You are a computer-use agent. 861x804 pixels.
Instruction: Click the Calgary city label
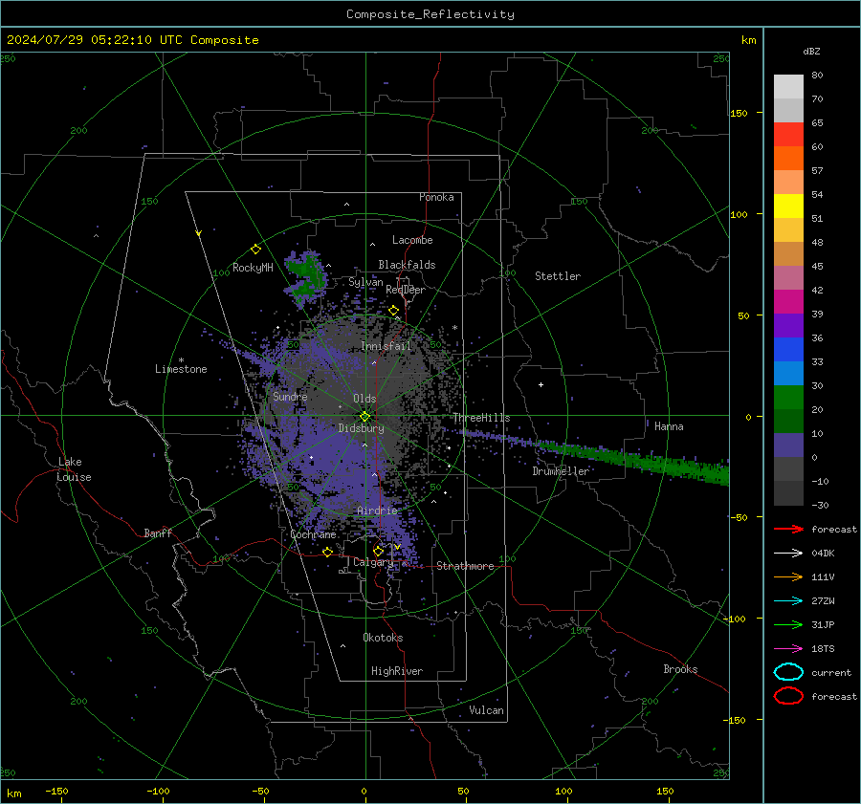(x=373, y=562)
